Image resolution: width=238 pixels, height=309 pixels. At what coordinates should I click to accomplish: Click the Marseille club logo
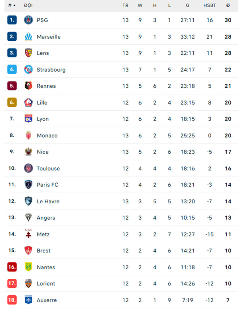click(28, 37)
